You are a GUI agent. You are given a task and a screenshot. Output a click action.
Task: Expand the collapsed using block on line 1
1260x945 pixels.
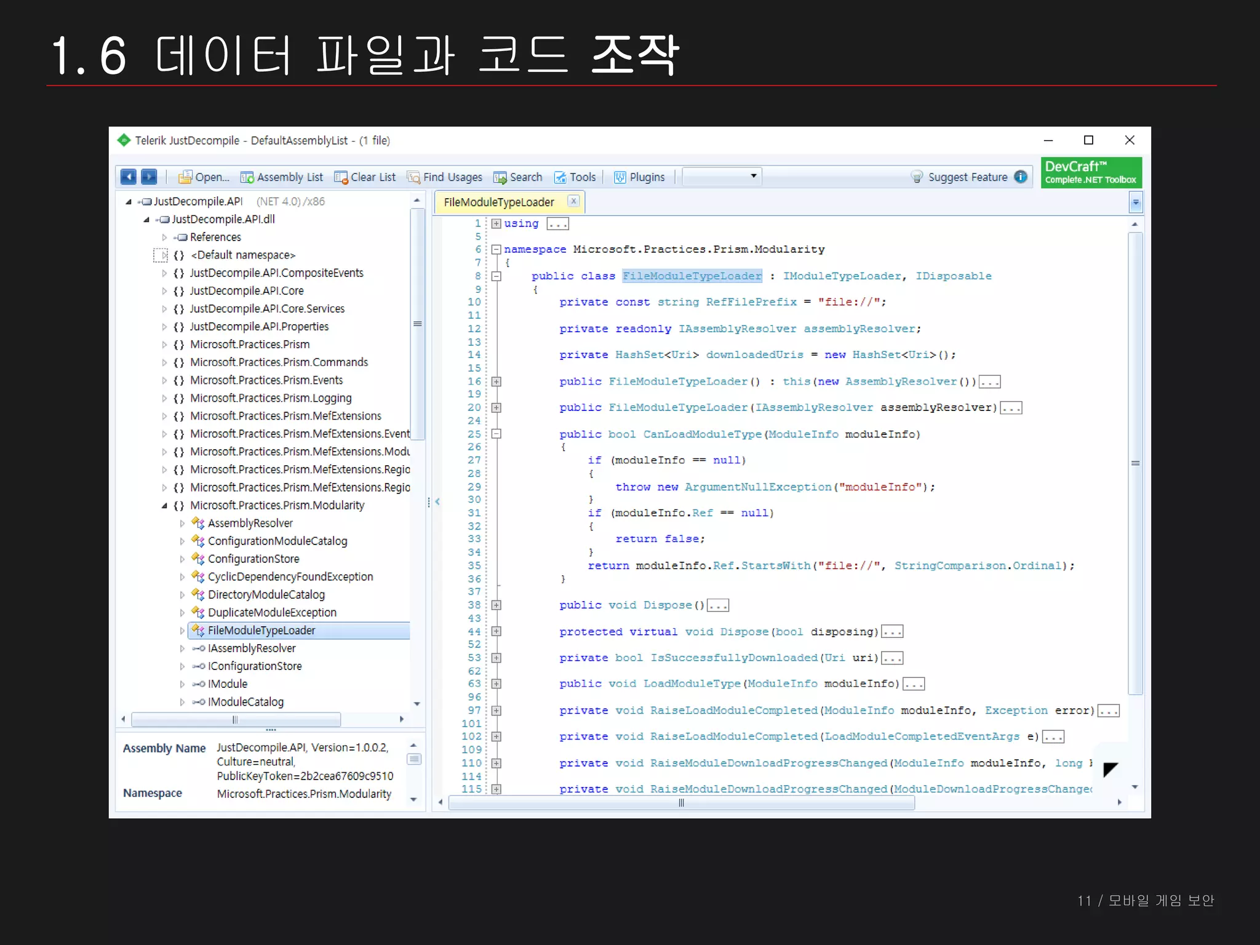click(496, 223)
